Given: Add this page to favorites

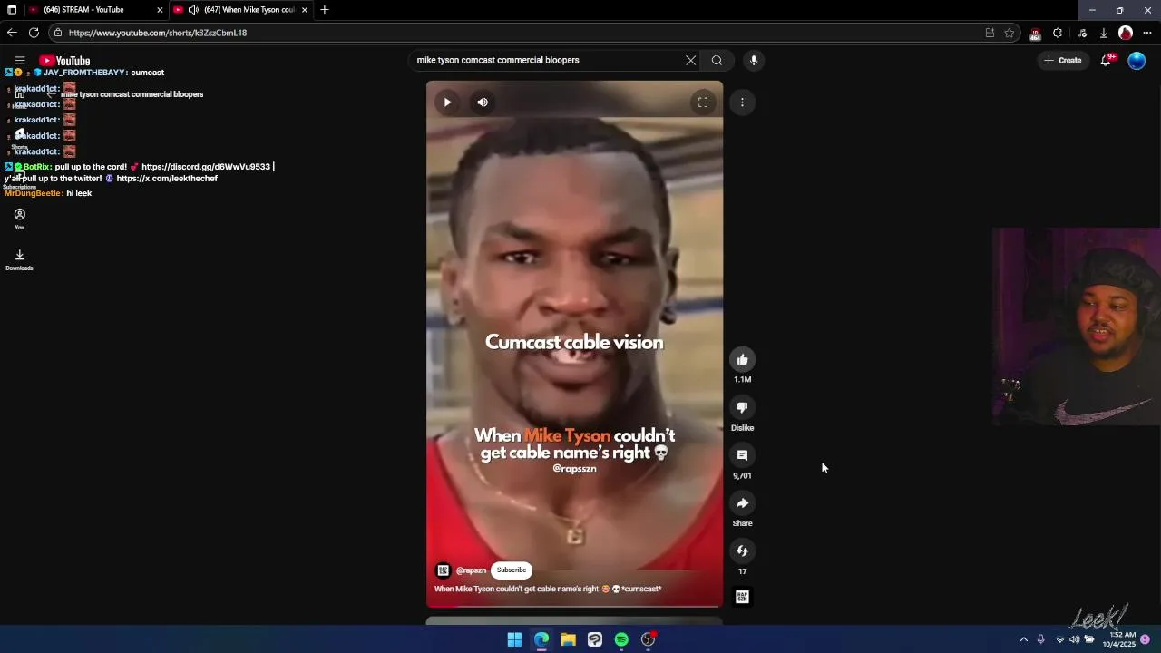Looking at the screenshot, I should (1009, 33).
